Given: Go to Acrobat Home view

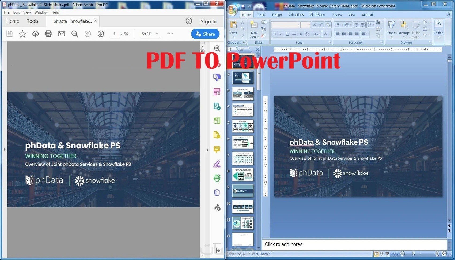Looking at the screenshot, I should [13, 21].
